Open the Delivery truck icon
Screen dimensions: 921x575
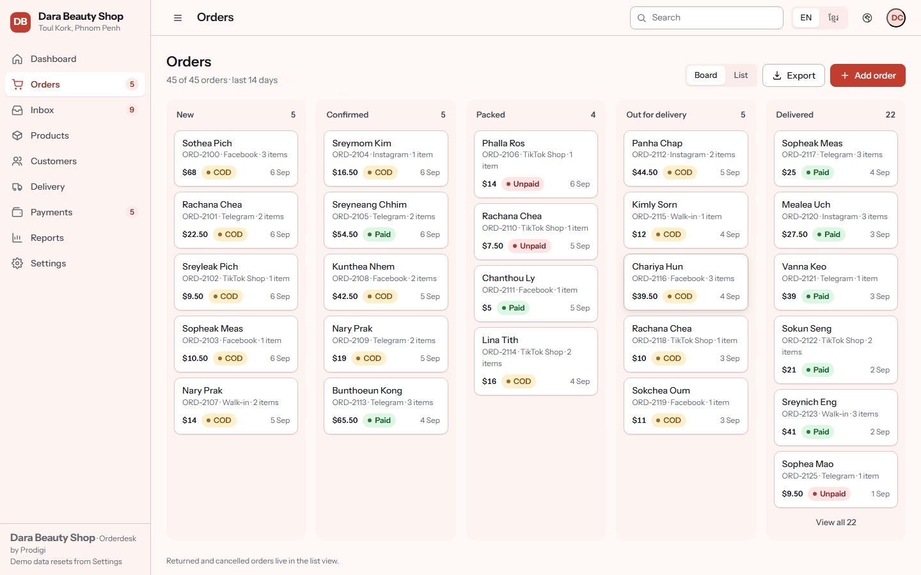(17, 187)
